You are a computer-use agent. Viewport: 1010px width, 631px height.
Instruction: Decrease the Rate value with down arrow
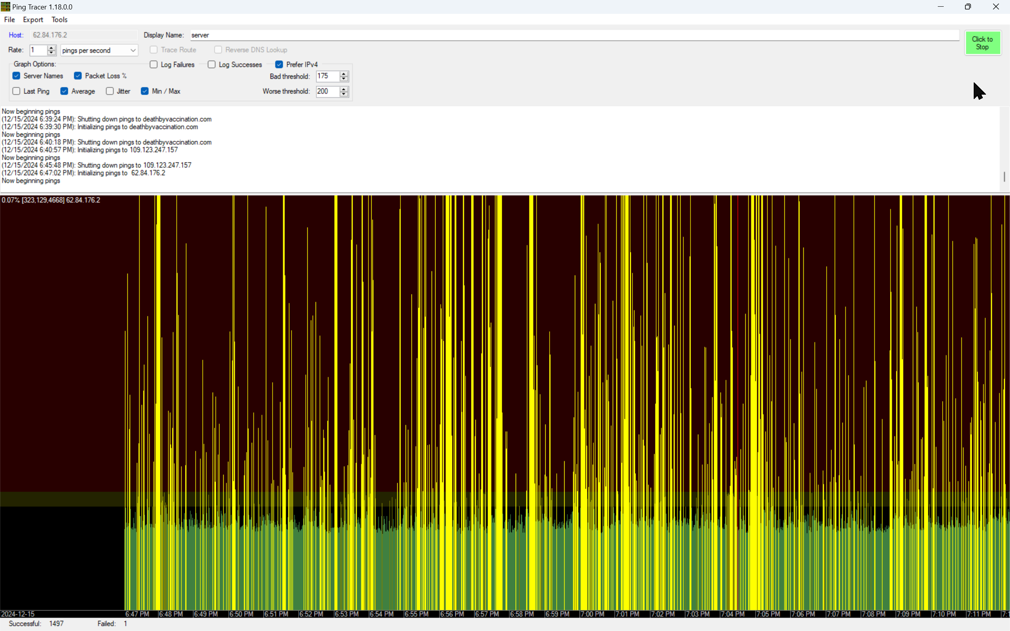[51, 53]
